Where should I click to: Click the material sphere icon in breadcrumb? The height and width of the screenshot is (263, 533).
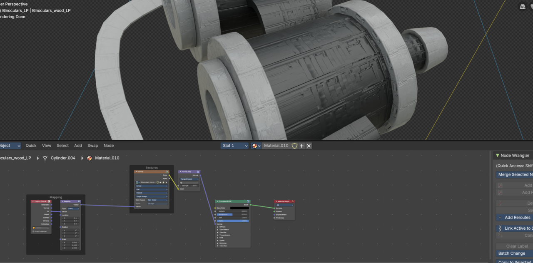click(89, 158)
